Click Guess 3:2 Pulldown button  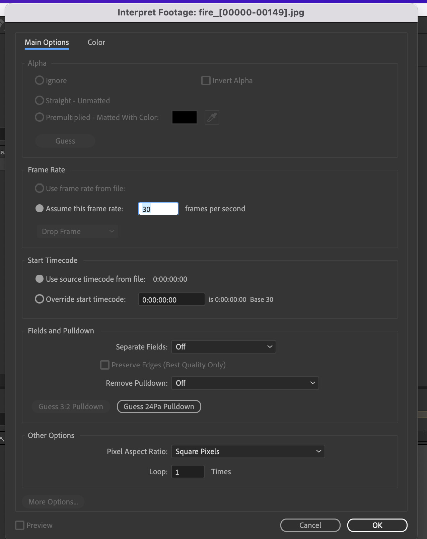71,407
